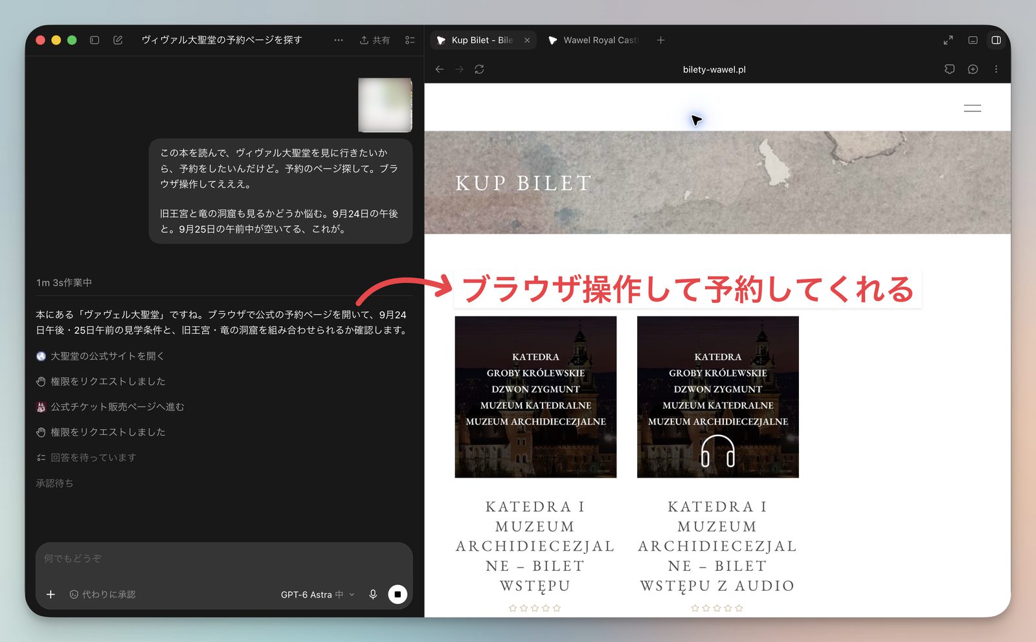Click the 公式チケット販売ページへ進む step
Image resolution: width=1036 pixels, height=642 pixels.
click(110, 406)
